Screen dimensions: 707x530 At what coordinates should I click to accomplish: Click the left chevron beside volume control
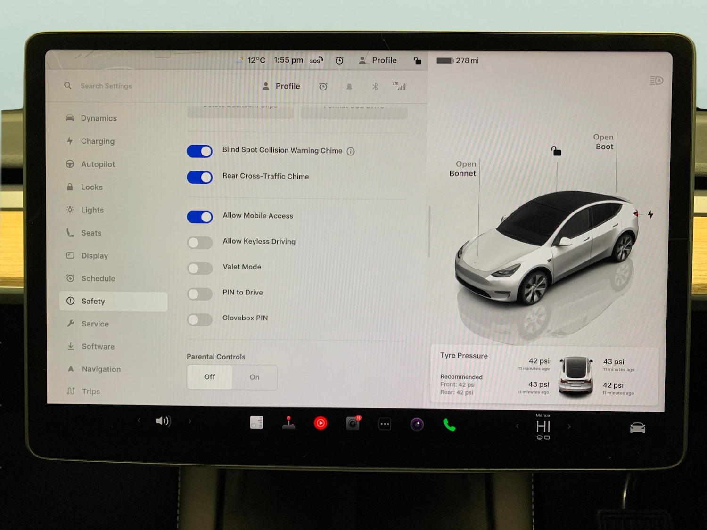click(x=139, y=421)
